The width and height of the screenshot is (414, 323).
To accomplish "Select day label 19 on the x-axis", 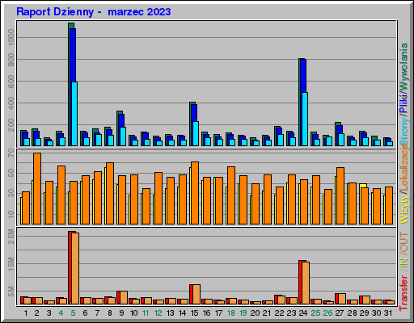I will click(x=243, y=313).
